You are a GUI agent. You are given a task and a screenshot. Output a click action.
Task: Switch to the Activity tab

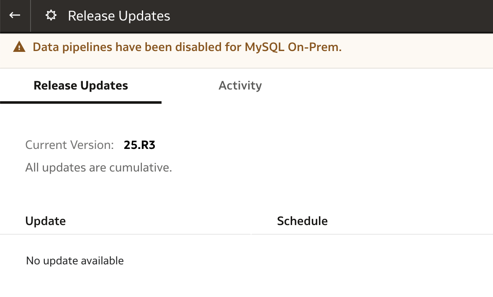(240, 85)
